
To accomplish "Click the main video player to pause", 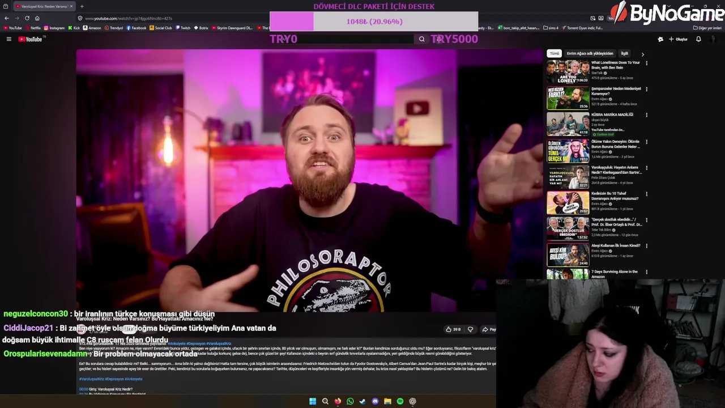I will click(x=309, y=180).
